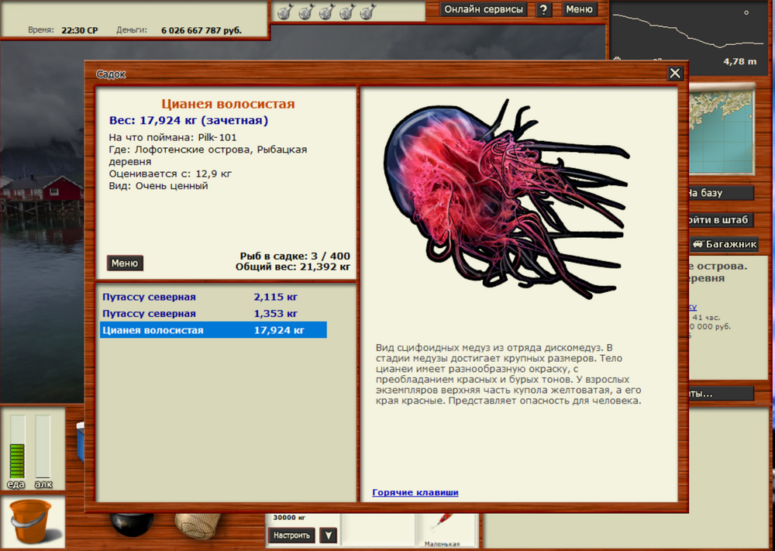Open the top bar Меню

[579, 9]
